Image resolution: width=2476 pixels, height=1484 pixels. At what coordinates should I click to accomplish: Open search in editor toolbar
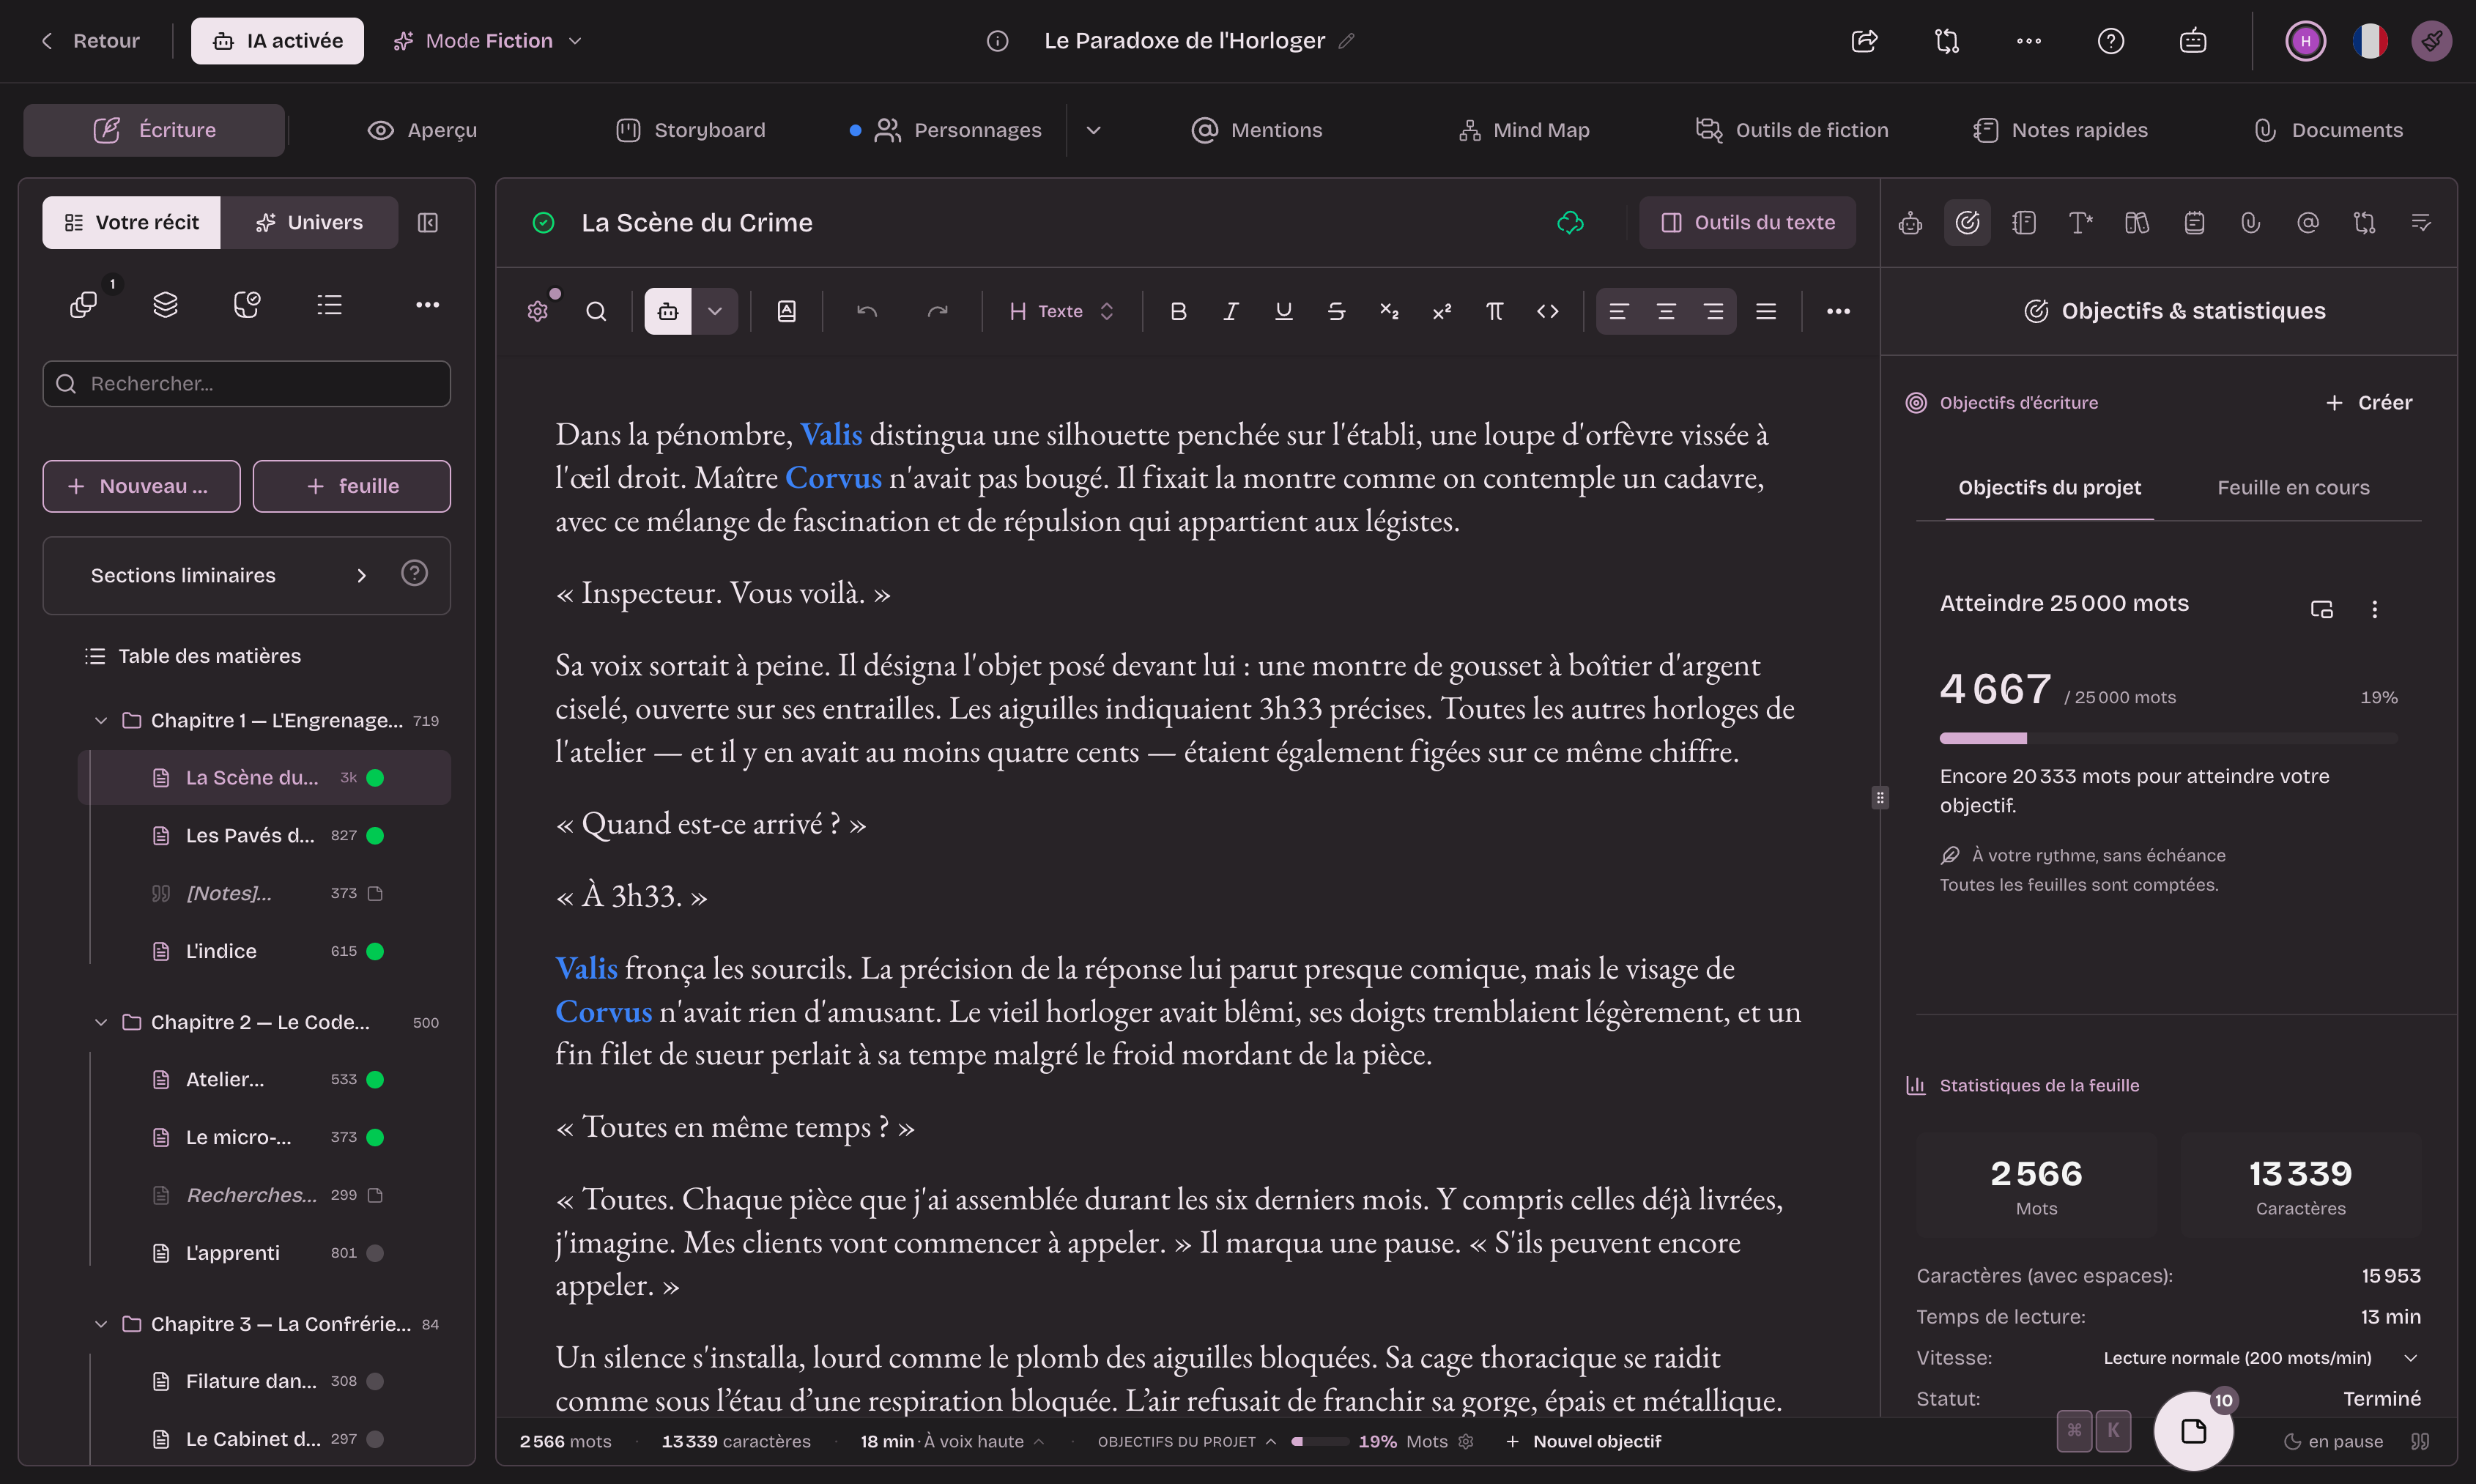click(596, 311)
